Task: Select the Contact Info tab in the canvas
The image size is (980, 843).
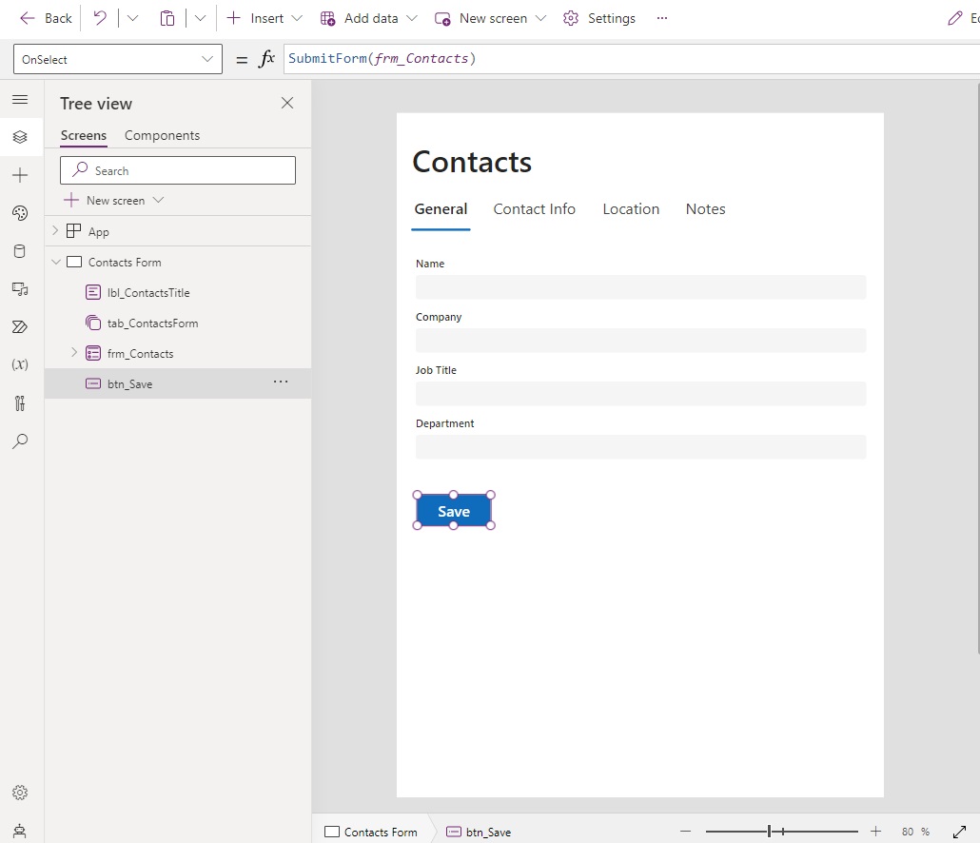Action: [534, 208]
